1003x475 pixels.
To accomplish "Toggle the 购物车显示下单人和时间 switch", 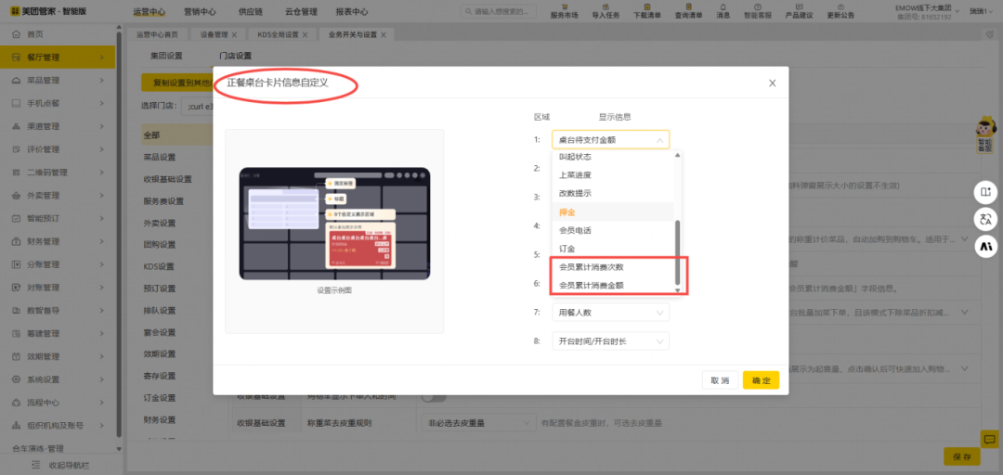I will coord(433,396).
